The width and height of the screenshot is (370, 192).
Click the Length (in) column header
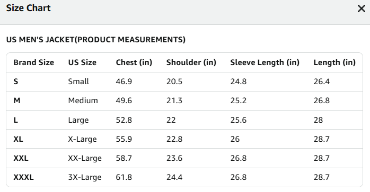point(334,62)
